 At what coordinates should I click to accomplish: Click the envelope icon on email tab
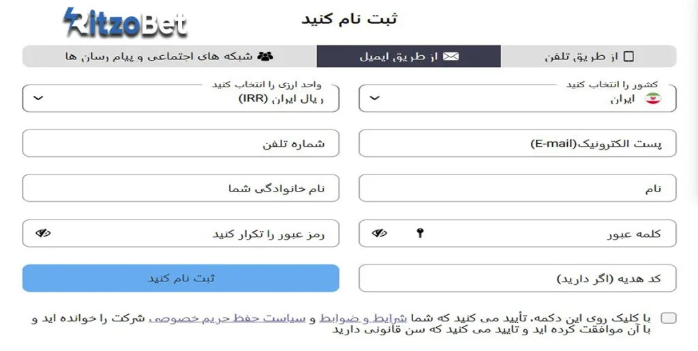451,57
